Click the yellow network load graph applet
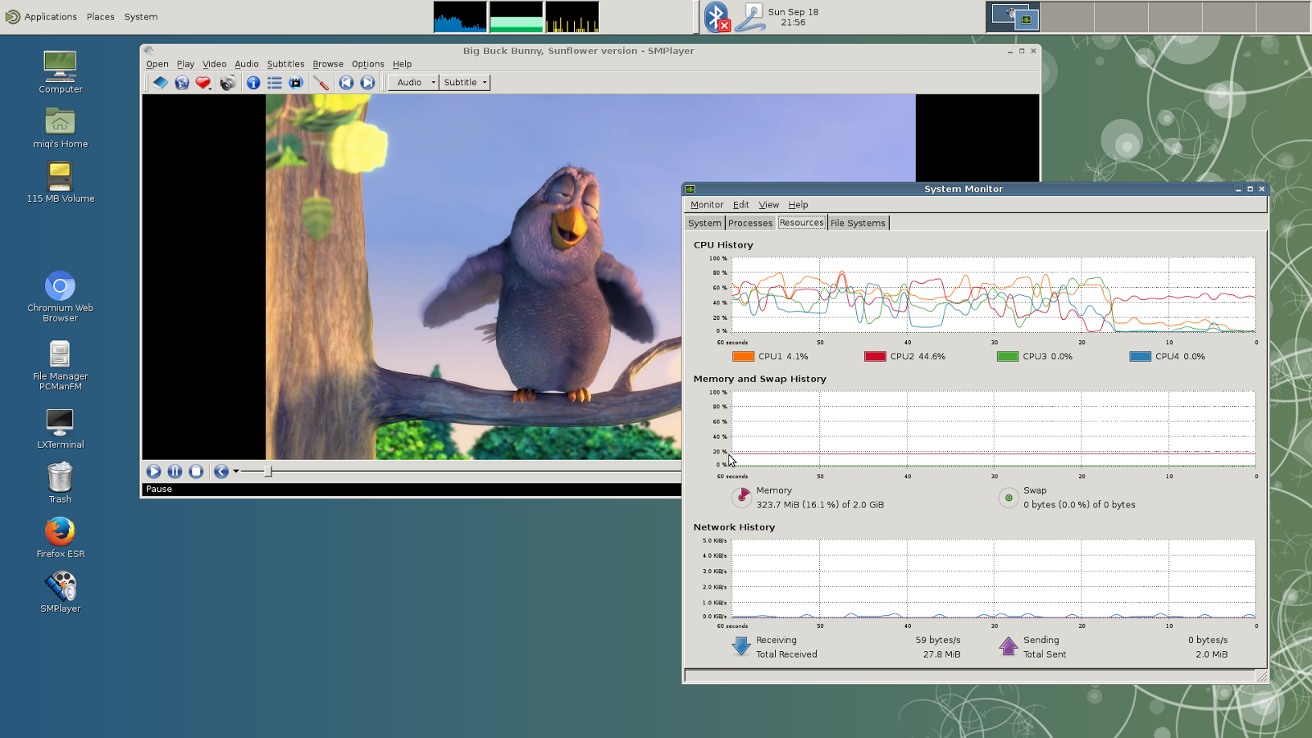 pos(572,17)
